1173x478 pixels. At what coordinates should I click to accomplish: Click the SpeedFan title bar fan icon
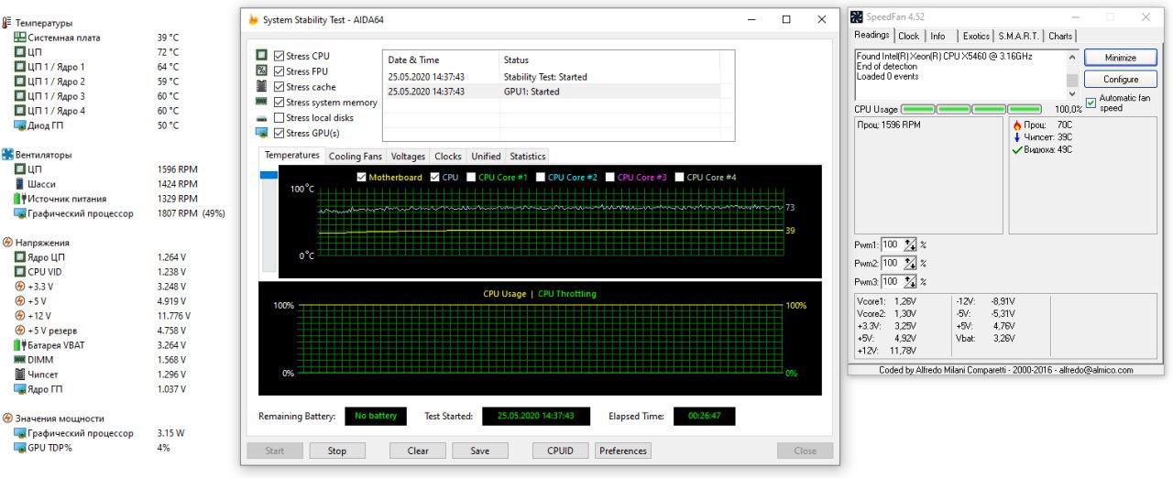click(x=857, y=16)
